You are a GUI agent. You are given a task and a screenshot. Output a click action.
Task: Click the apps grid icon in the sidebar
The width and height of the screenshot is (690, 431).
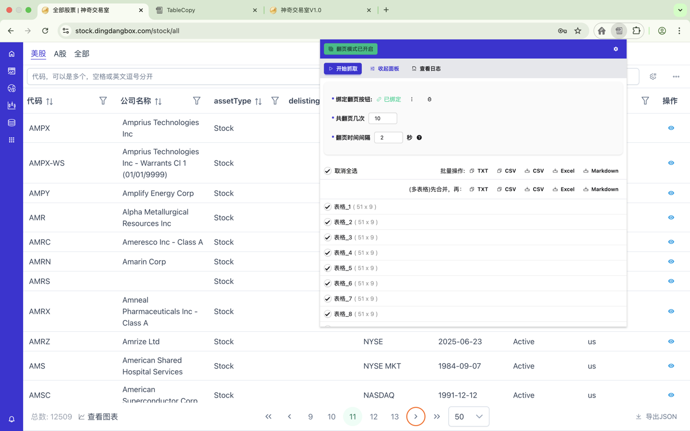tap(12, 140)
